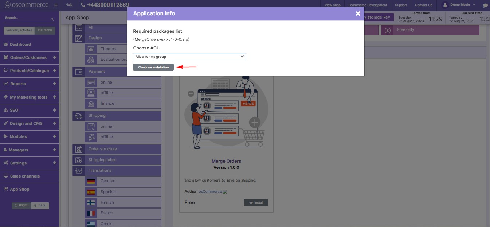This screenshot has height=227, width=490.
Task: Click the German flag translation icon
Action: tap(91, 181)
